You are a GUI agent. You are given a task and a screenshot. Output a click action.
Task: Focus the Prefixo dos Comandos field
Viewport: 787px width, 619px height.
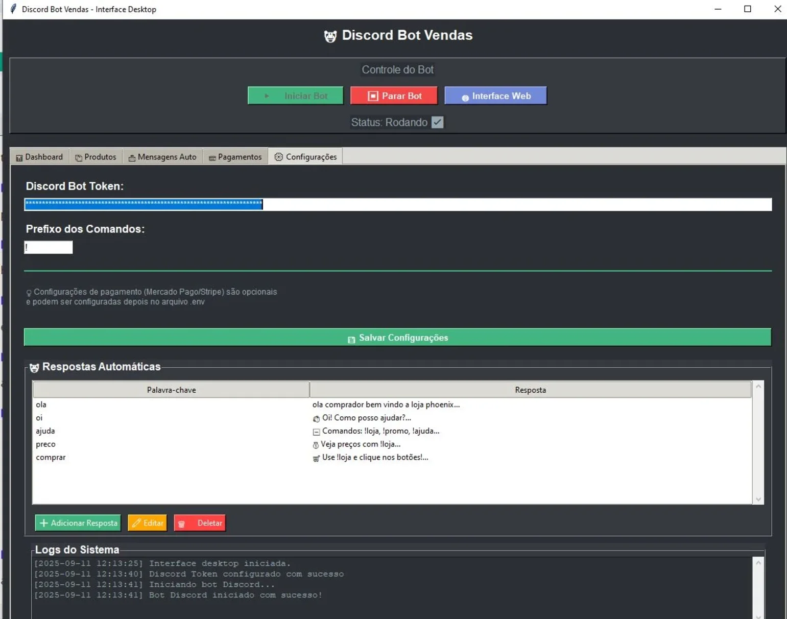[49, 247]
